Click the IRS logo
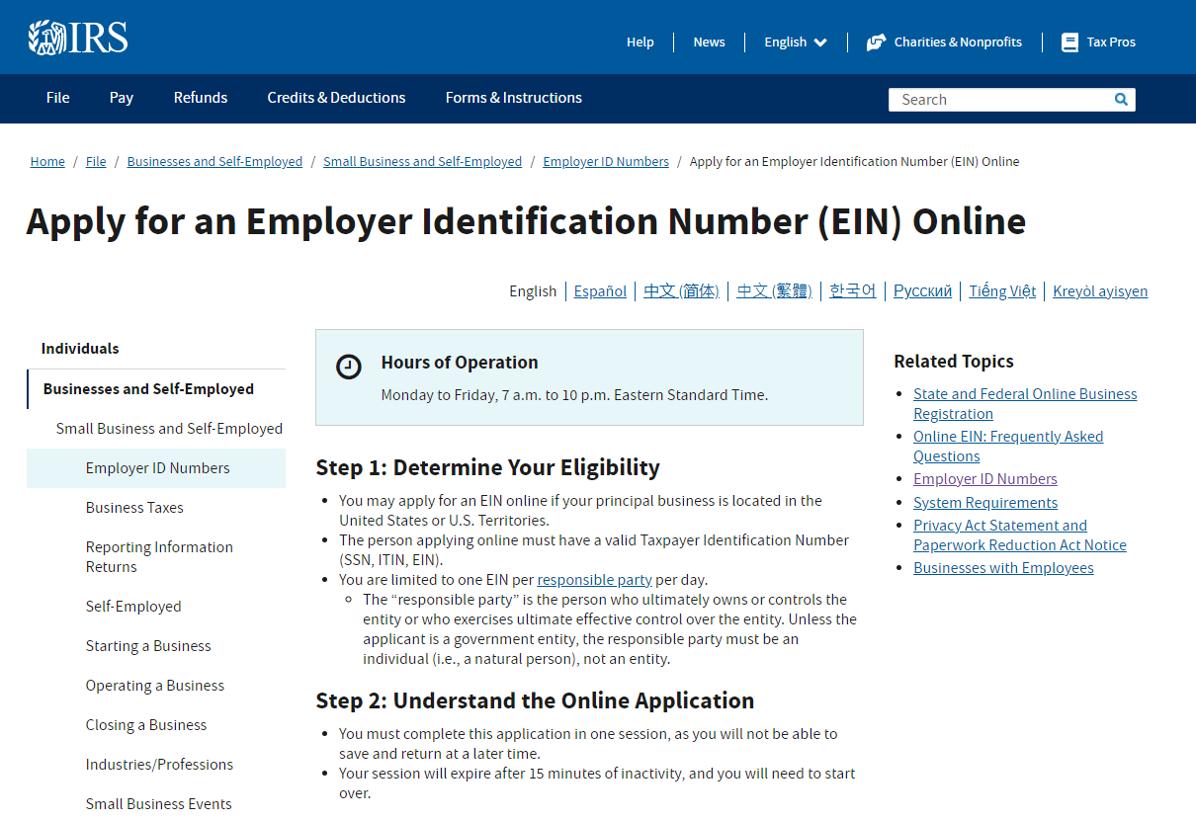The image size is (1196, 822). pyautogui.click(x=78, y=38)
